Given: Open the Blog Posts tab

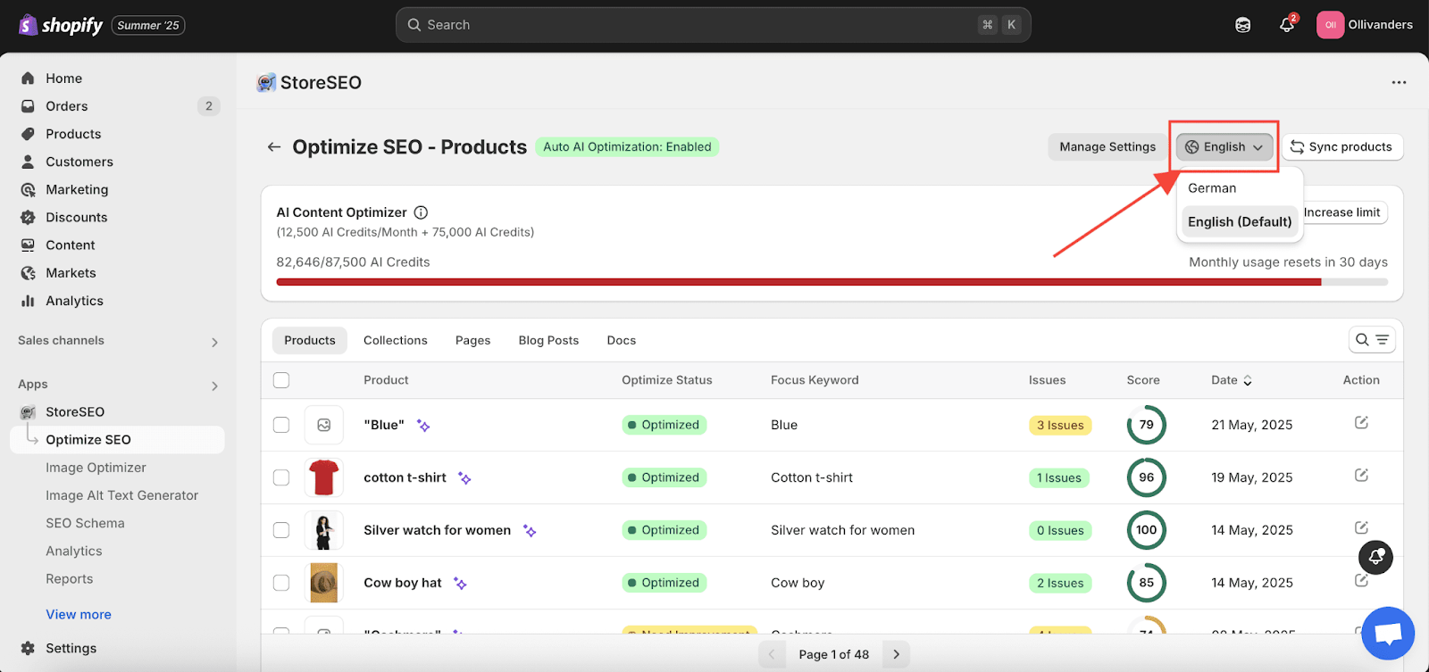Looking at the screenshot, I should pyautogui.click(x=548, y=340).
